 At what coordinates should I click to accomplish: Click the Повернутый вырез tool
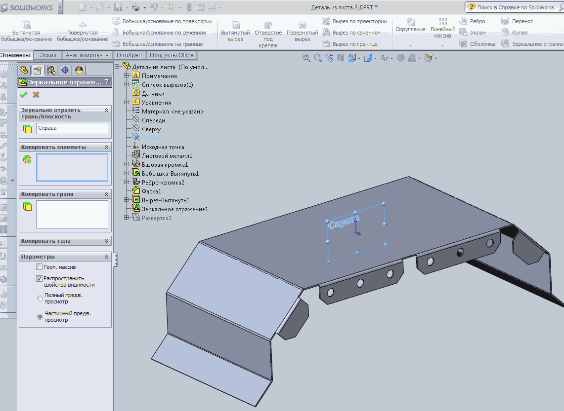click(x=302, y=32)
